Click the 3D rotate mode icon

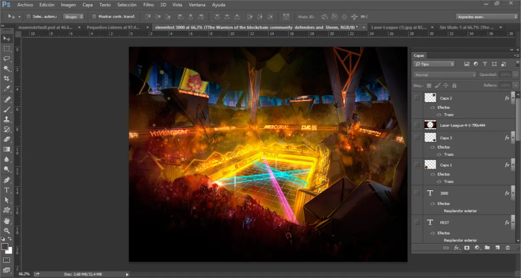325,17
